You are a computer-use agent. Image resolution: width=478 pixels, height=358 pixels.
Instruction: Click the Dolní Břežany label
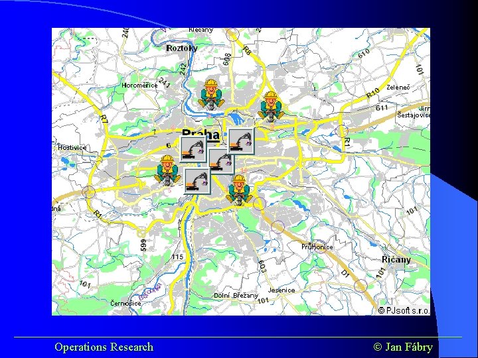click(x=236, y=295)
